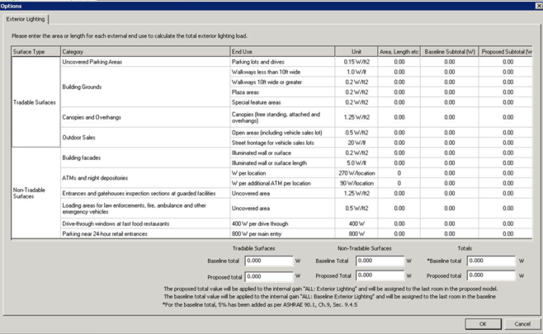
Task: Edit area for Open areas vehicle sales lot
Action: [399, 133]
